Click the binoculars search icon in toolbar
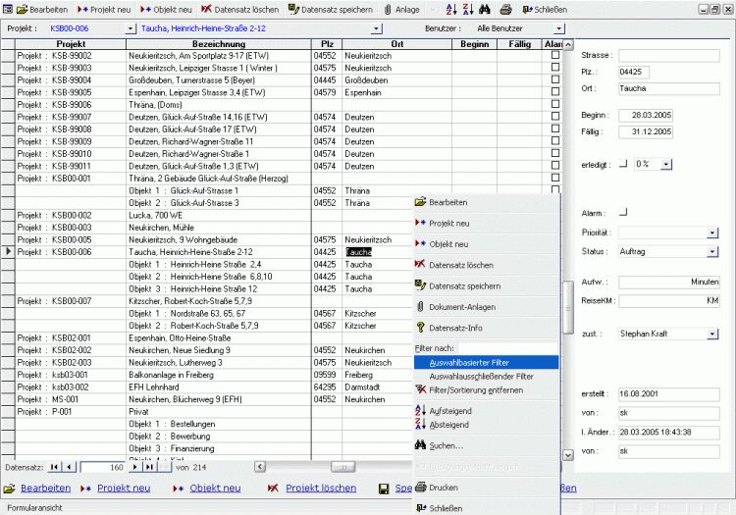Image resolution: width=736 pixels, height=515 pixels. pyautogui.click(x=484, y=9)
